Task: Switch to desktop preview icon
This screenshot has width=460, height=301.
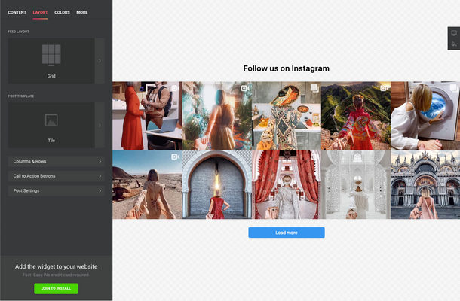Action: point(454,33)
